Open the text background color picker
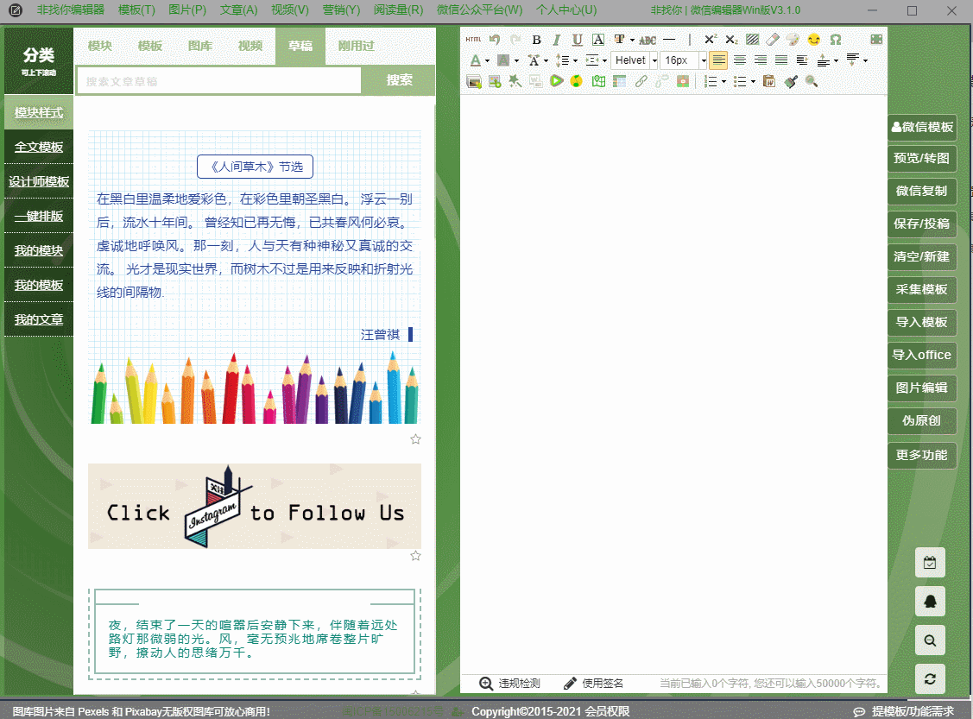The image size is (973, 719). click(x=503, y=60)
